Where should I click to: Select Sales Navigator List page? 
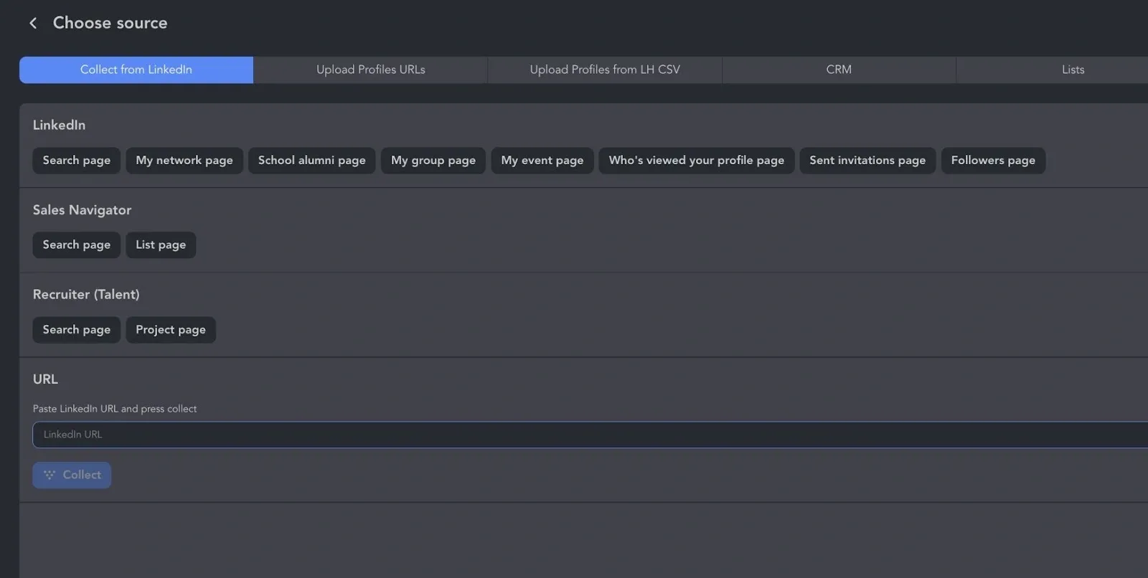161,245
